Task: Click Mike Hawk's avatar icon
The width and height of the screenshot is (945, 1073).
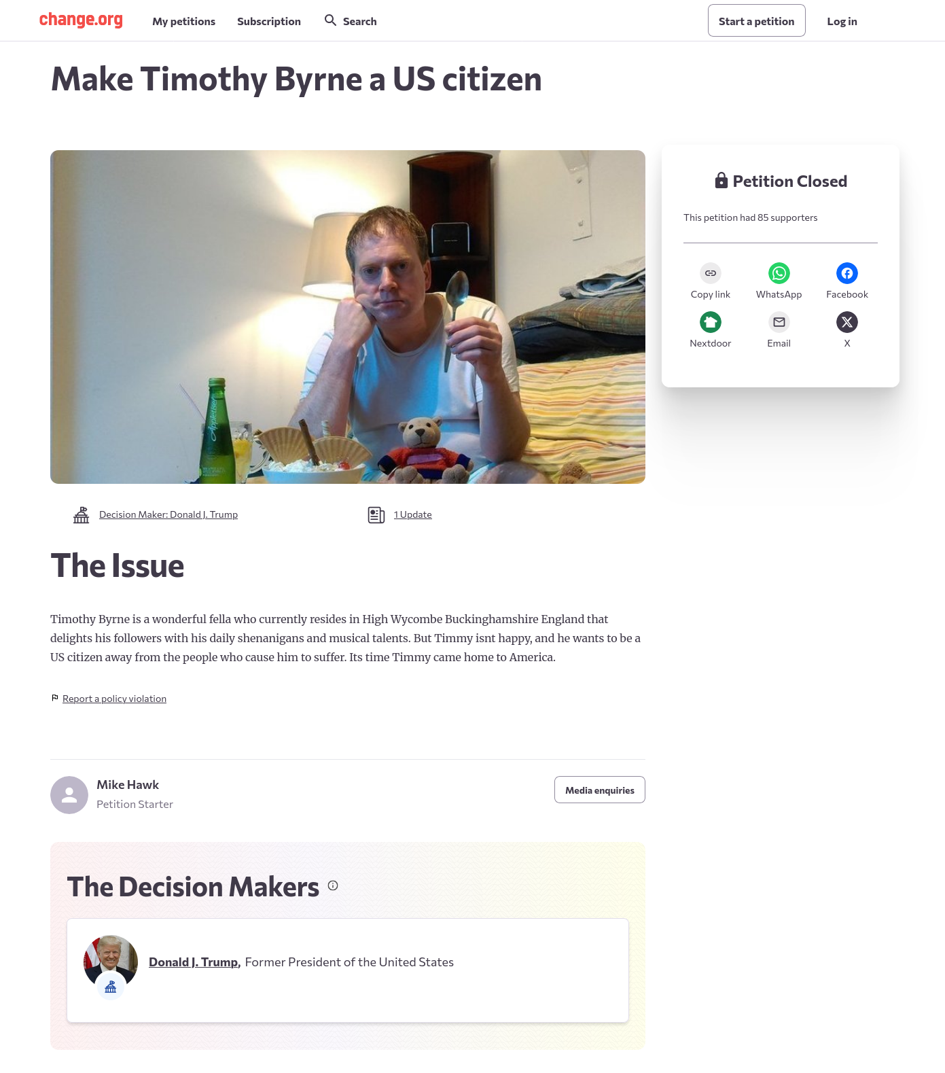Action: [x=69, y=795]
